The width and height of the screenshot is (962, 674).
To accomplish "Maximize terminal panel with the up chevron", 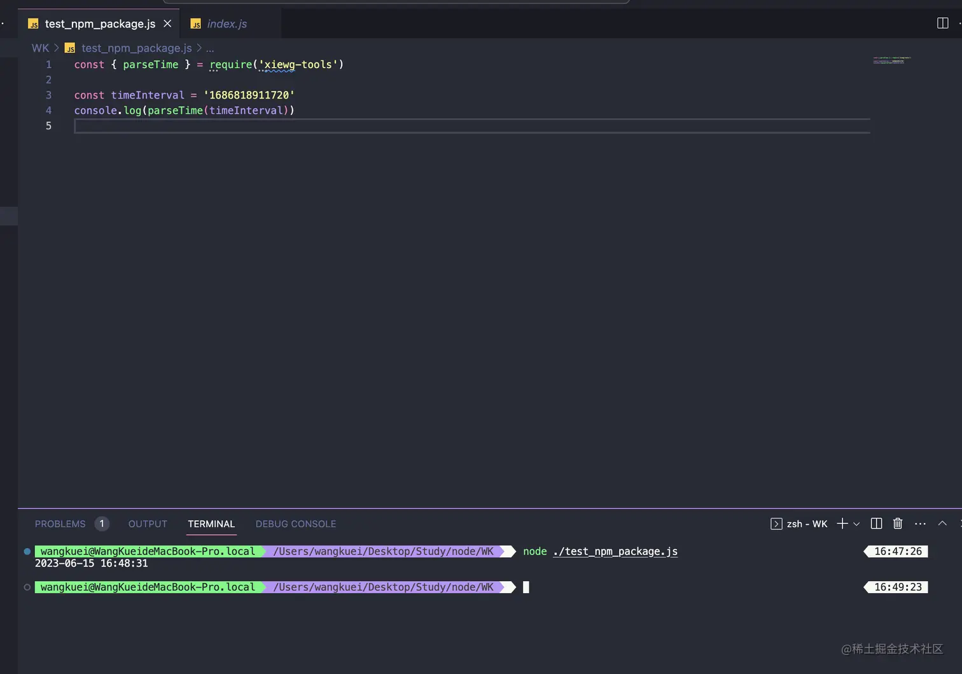I will pos(942,524).
